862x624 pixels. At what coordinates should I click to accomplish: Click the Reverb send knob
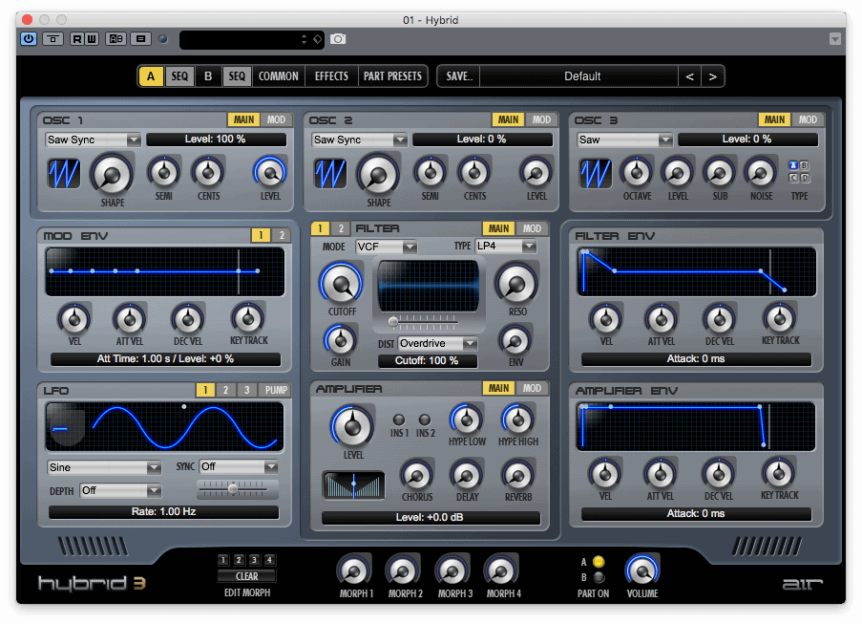(x=517, y=476)
